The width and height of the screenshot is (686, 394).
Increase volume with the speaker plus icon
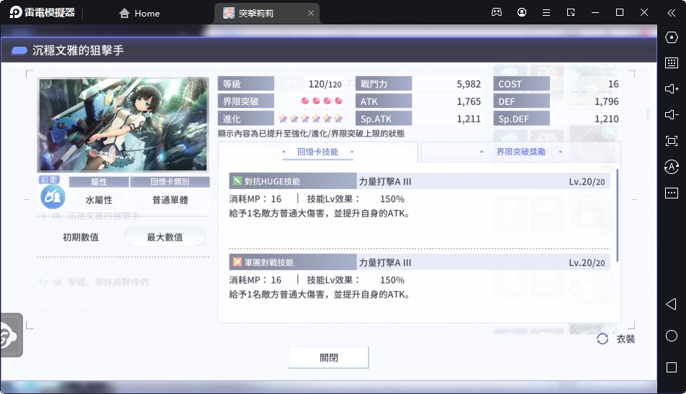pyautogui.click(x=672, y=88)
